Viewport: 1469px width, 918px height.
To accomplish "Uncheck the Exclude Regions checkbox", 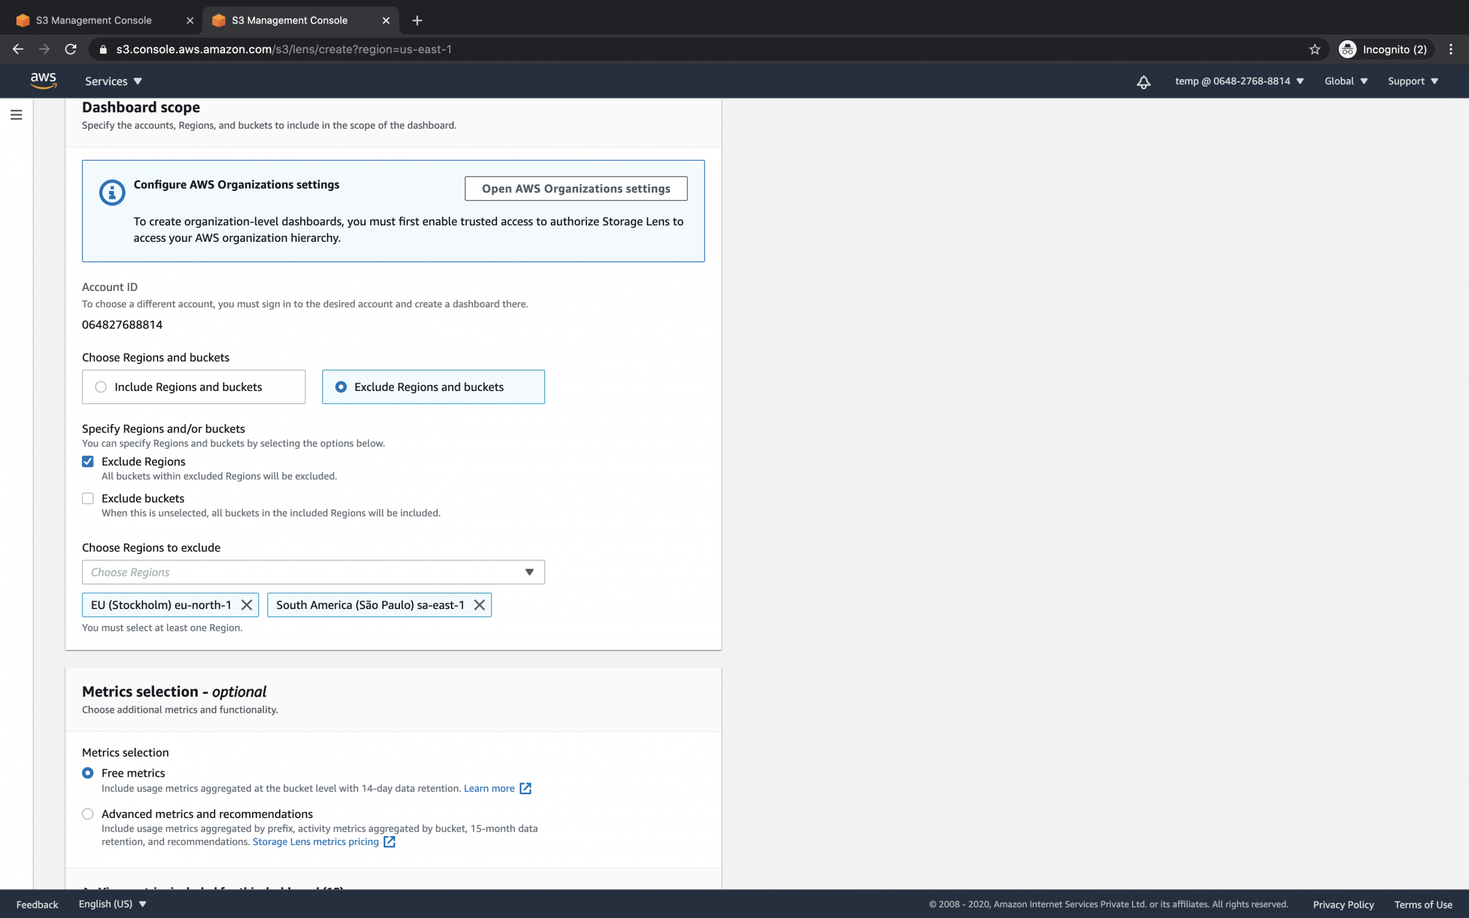I will 88,462.
